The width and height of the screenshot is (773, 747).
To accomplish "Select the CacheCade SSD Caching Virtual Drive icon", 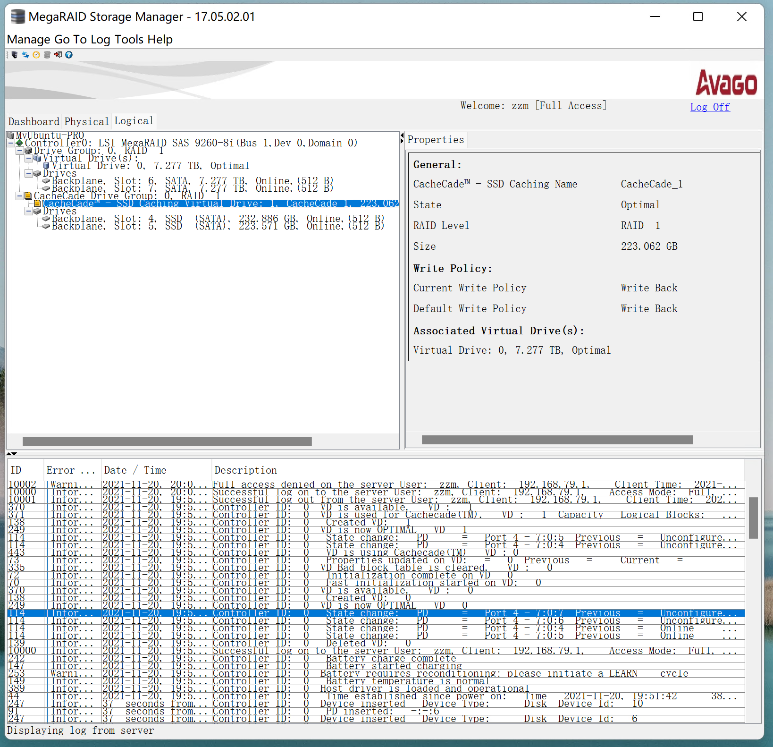I will 37,204.
